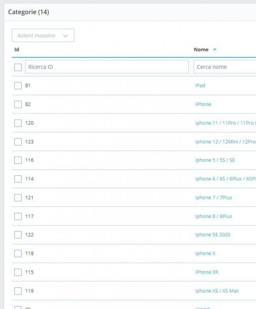Viewport: 256px width, 309px height.
Task: Check the box for row 82
Action: click(18, 105)
